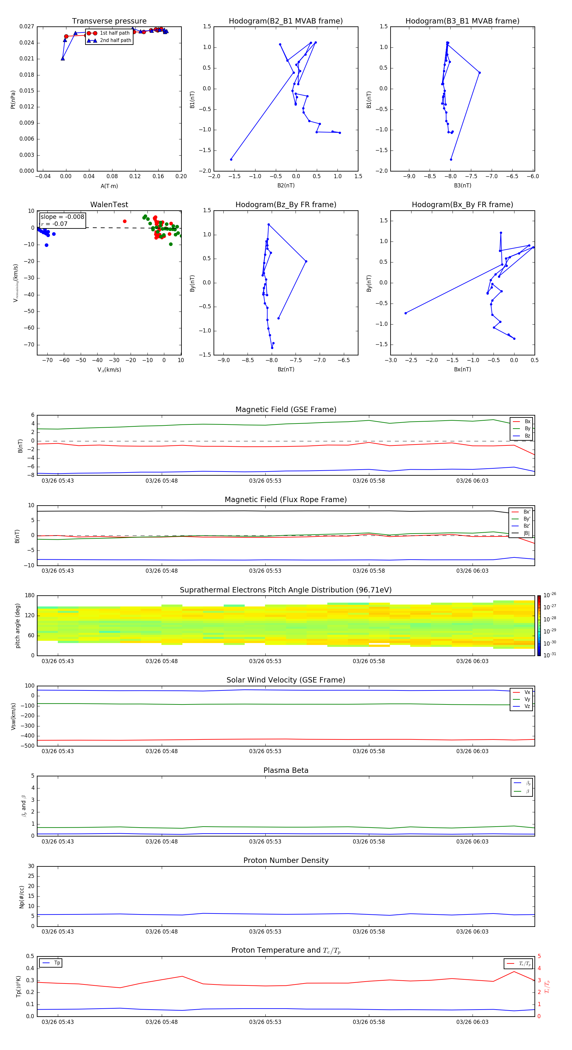Viewport: 572px width, 1050px height.
Task: Select the Transverse pressure plot title
Action: 109,21
